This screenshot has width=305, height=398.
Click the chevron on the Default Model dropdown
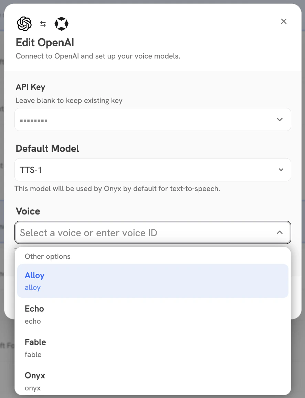[281, 169]
